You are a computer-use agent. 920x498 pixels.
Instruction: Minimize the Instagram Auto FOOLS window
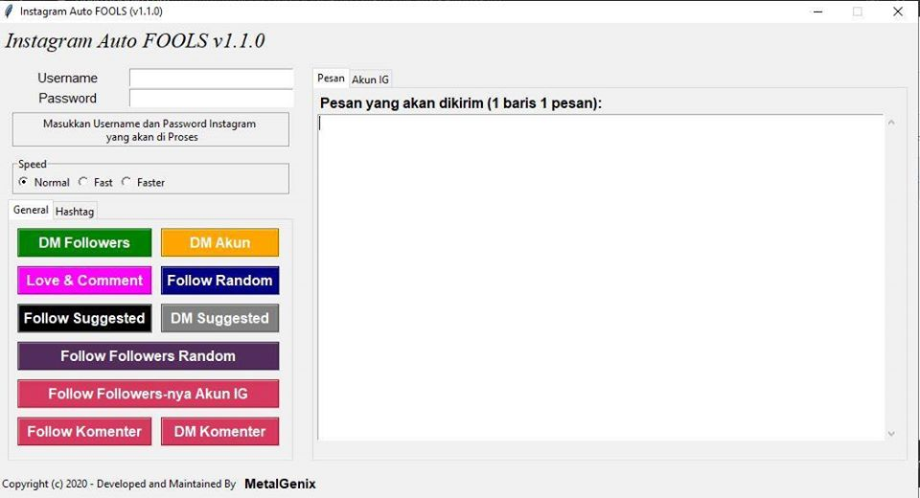point(817,11)
